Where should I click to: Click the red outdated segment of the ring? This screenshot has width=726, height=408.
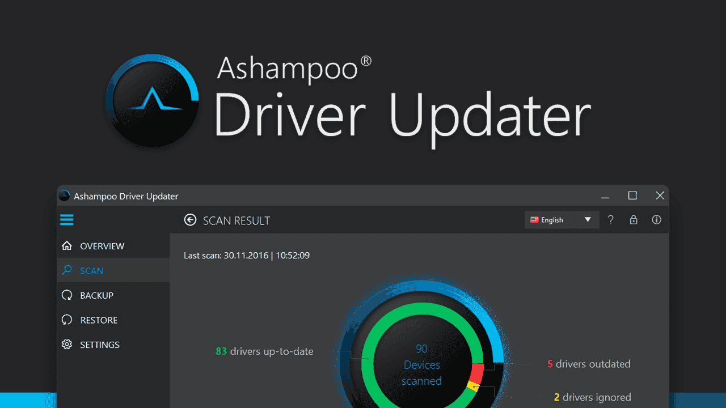coord(476,375)
